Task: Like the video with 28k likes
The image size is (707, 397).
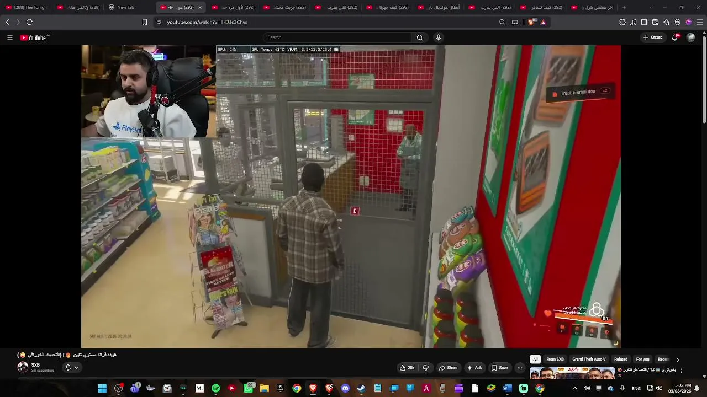Action: 407,368
